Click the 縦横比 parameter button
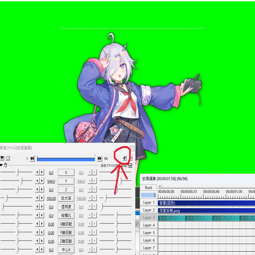255x255 pixels. click(x=66, y=216)
